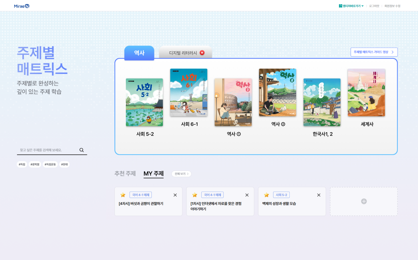Image resolution: width=418 pixels, height=260 pixels.
Task: Open the 사회 5-2 textbook cover
Action: click(x=144, y=102)
